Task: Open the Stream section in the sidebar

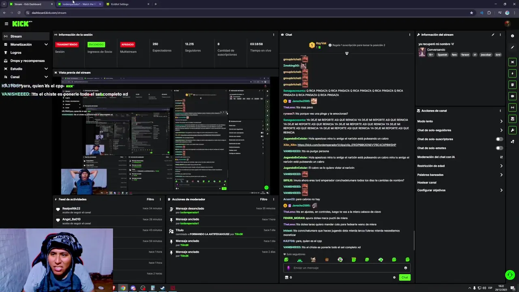Action: [x=26, y=36]
